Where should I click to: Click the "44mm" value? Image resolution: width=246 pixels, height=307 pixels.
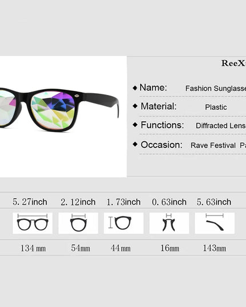pos(121,248)
